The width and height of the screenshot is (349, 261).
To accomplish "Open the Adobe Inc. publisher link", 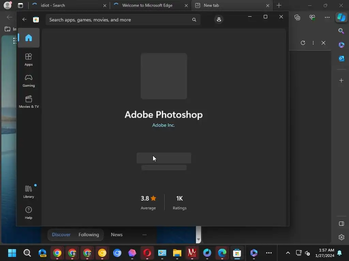I will click(x=163, y=125).
